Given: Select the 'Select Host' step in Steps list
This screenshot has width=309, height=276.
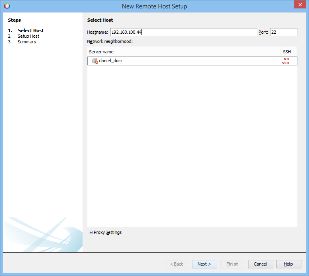Looking at the screenshot, I should [30, 30].
